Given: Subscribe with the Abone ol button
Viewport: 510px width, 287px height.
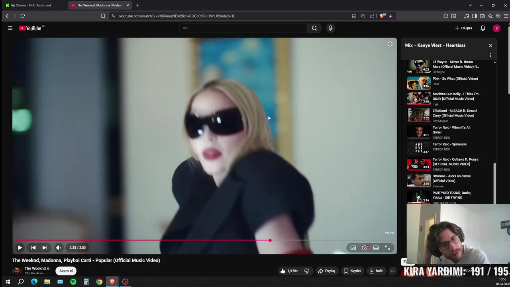Looking at the screenshot, I should 66,271.
